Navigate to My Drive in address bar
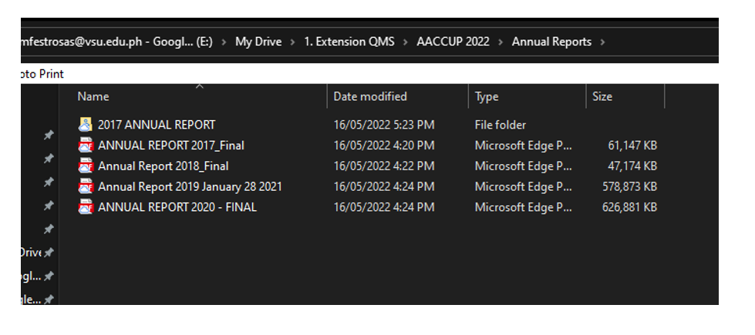 [258, 42]
